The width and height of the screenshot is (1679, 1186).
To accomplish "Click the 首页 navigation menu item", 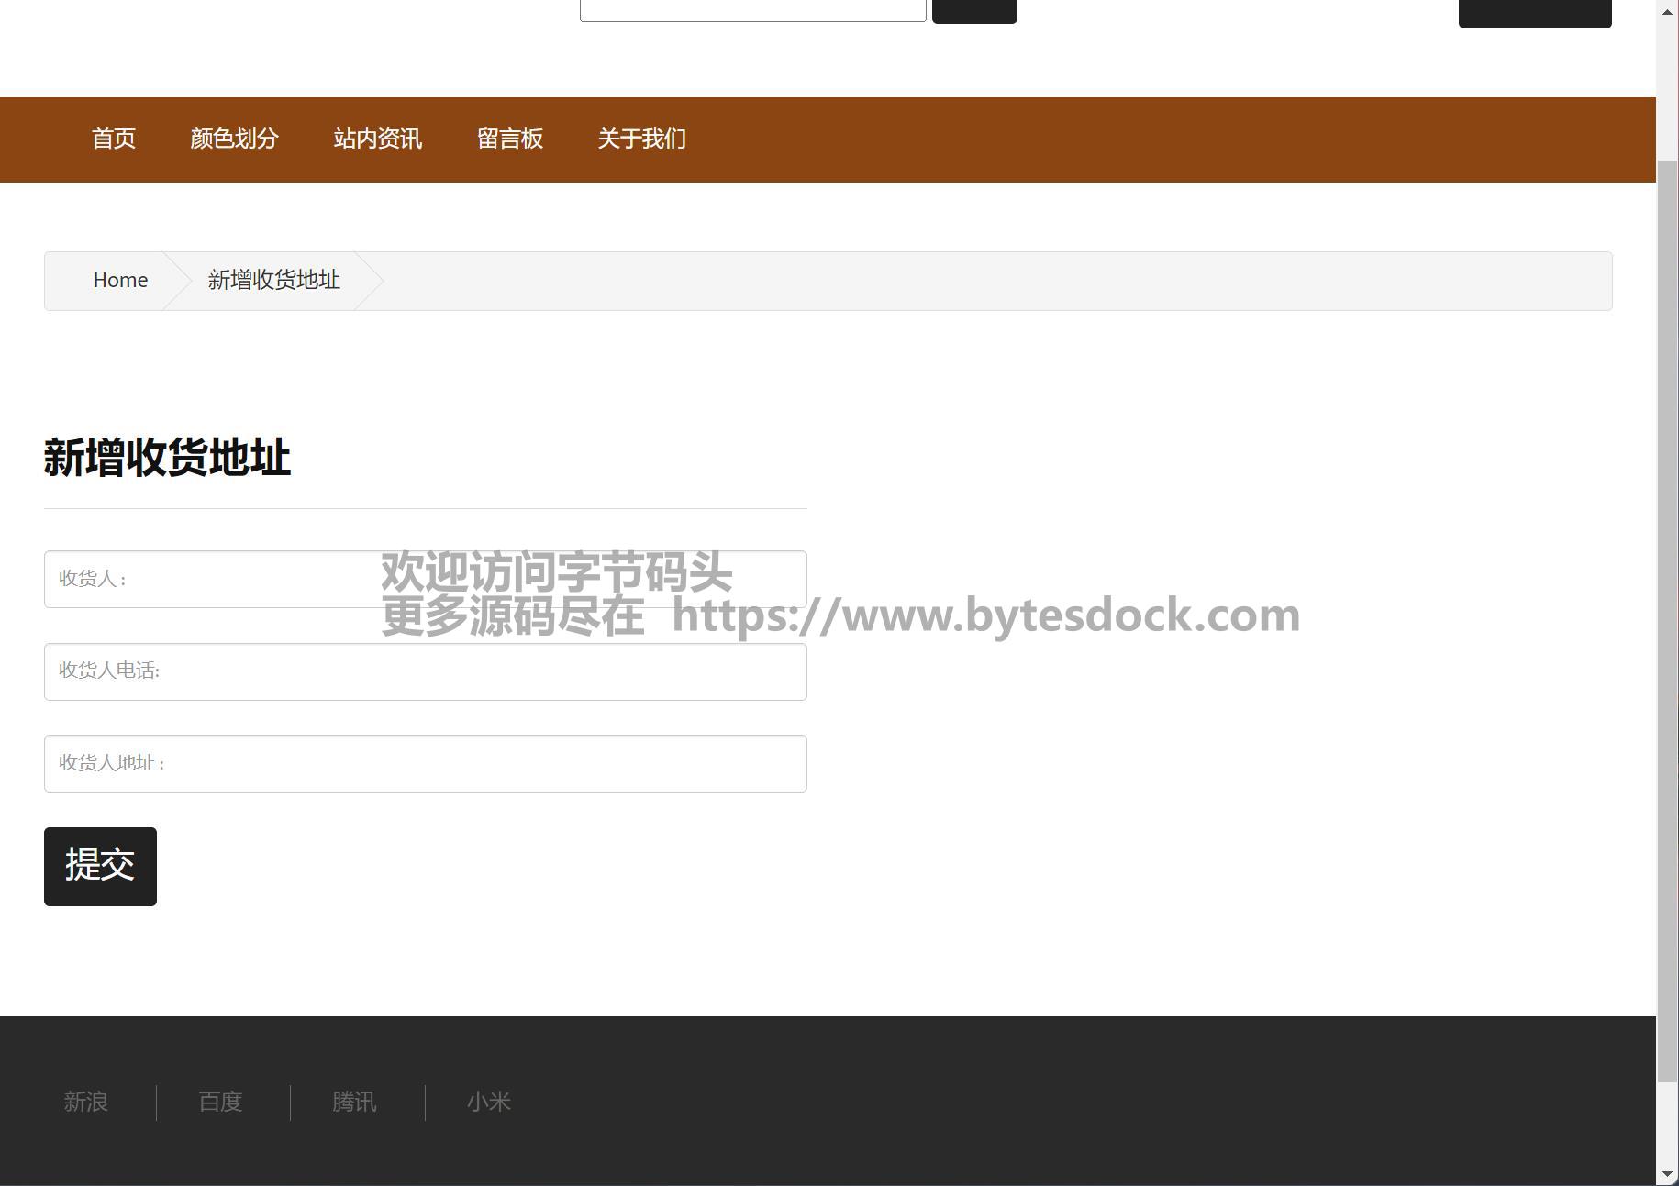I will click(x=114, y=139).
